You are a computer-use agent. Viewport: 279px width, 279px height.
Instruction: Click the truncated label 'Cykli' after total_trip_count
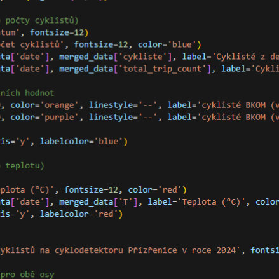[266, 69]
